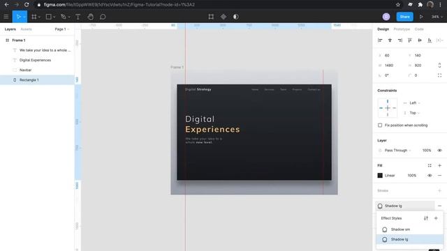Open the Page 1 dropdown
Image resolution: width=447 pixels, height=251 pixels.
(x=62, y=29)
